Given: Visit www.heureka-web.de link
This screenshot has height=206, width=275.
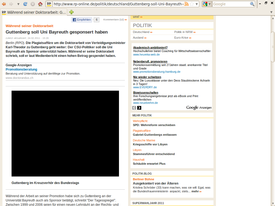Looking at the screenshot, I should (146, 54).
